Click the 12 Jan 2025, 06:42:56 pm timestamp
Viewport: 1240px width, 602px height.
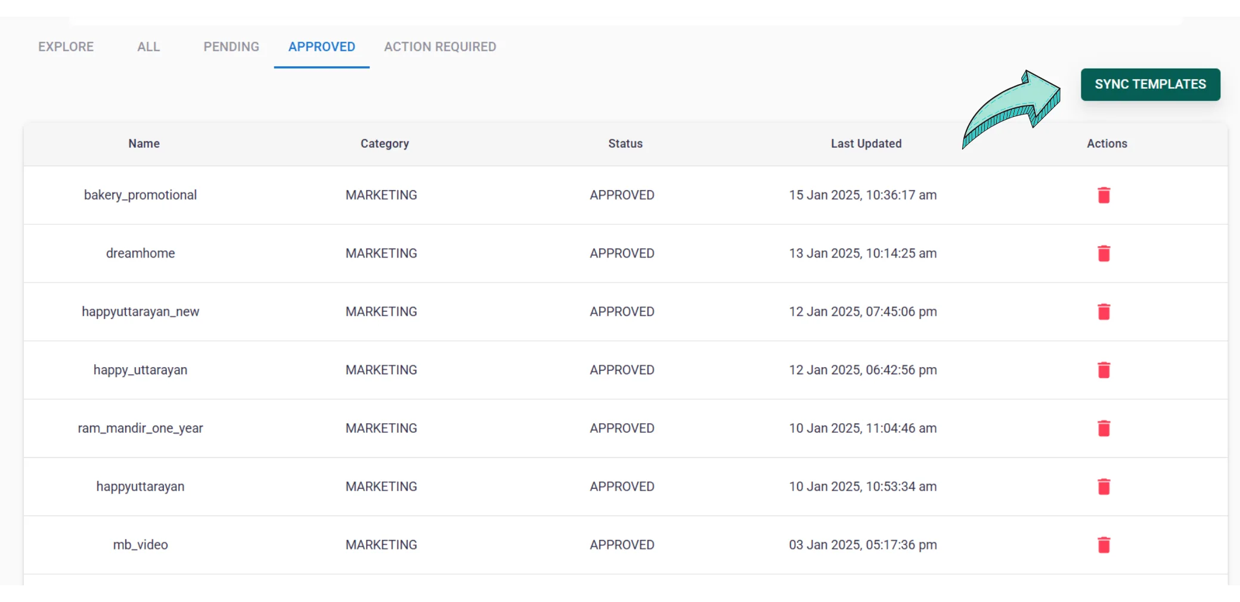863,370
